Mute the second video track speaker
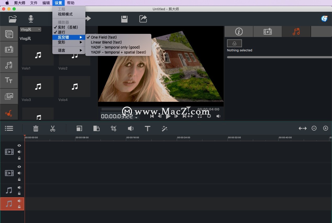This screenshot has height=223, width=332. 19,173
